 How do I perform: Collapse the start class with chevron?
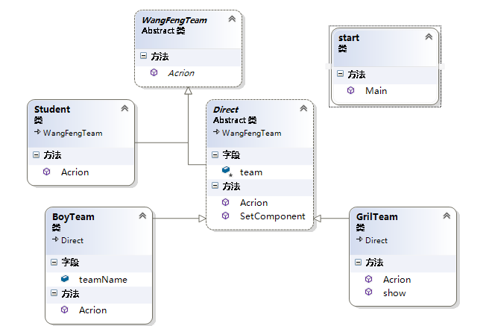[429, 37]
